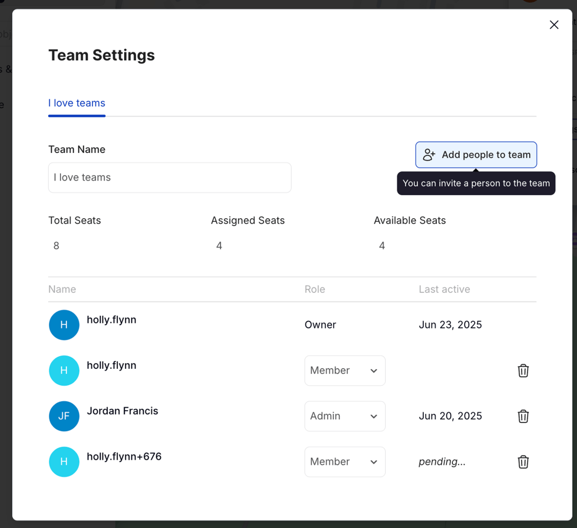Click the Add people to team button
The image size is (577, 528).
(476, 154)
